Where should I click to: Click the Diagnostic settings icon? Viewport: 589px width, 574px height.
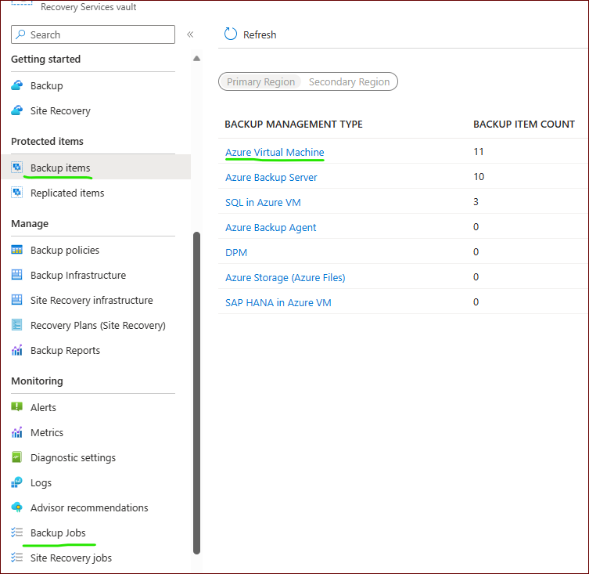(x=17, y=457)
